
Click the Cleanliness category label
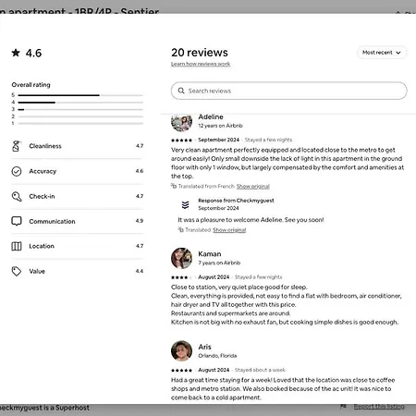[x=45, y=146]
